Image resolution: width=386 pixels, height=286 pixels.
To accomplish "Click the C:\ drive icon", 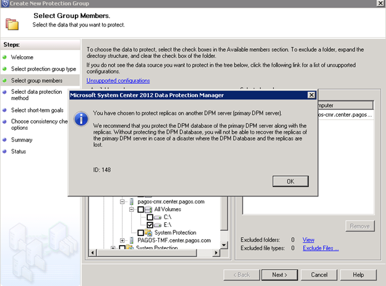I will (158, 217).
